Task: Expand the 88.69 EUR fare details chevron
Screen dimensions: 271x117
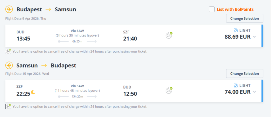Action: coord(254,37)
